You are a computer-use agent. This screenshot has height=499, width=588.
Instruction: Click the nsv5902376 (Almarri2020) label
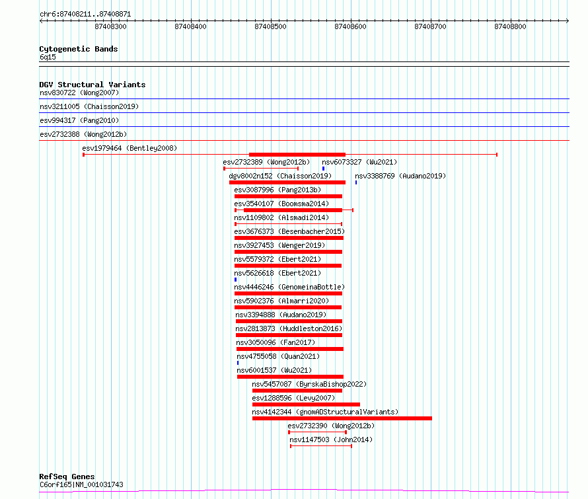coord(281,301)
